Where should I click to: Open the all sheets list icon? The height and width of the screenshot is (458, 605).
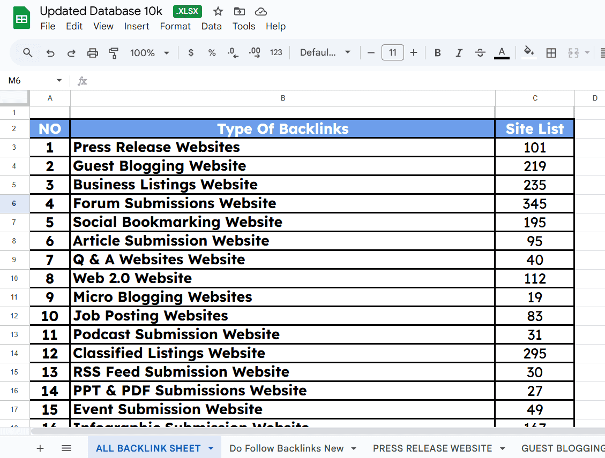(66, 448)
